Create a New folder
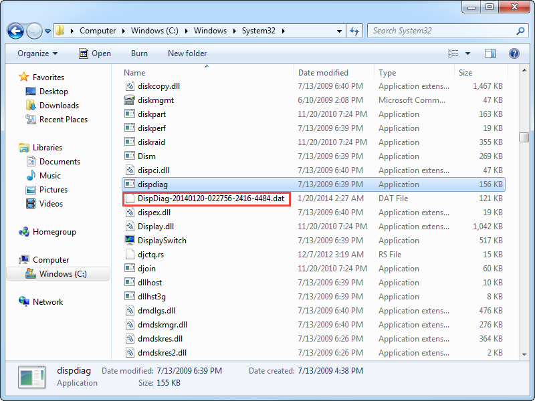 tap(187, 53)
